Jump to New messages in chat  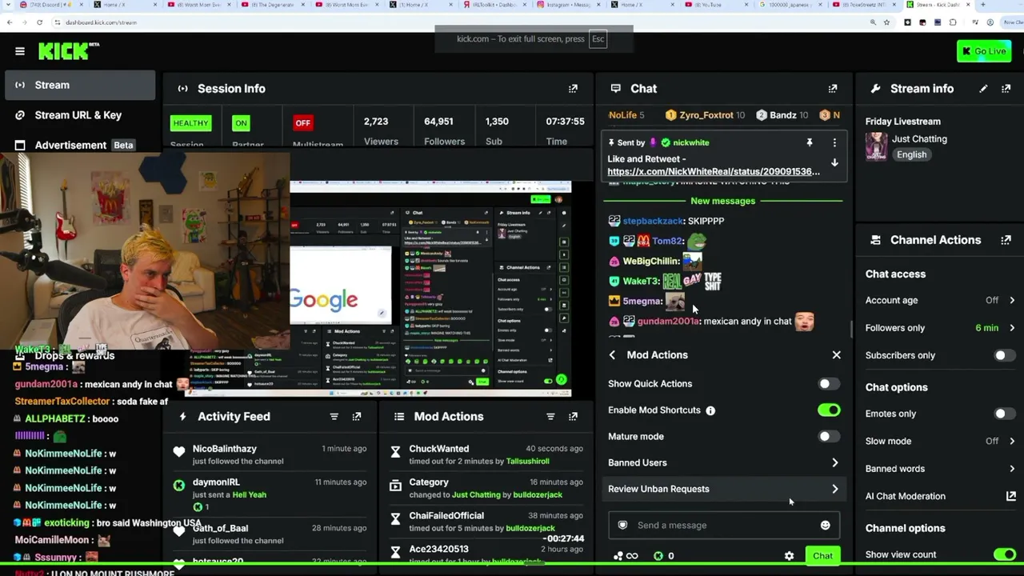tap(722, 202)
